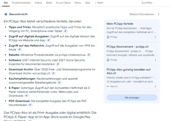Open options menu for Abo.ch source card

pos(156,86)
